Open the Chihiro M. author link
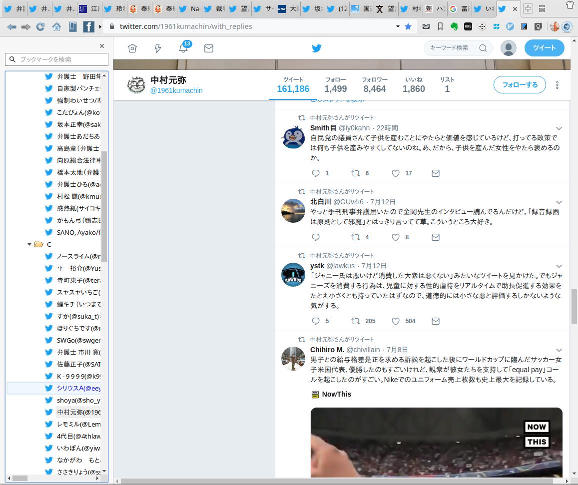The image size is (578, 485). click(327, 349)
